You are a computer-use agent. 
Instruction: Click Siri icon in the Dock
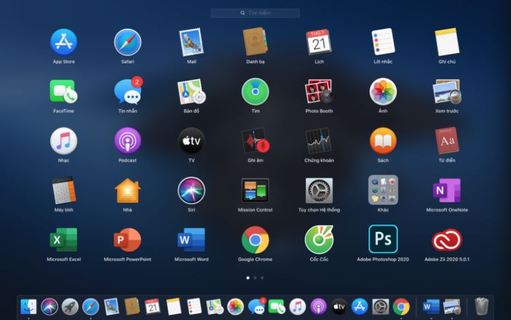pos(49,307)
